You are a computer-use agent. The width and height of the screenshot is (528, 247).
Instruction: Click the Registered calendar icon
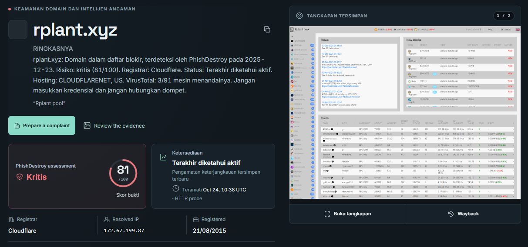[x=196, y=220]
